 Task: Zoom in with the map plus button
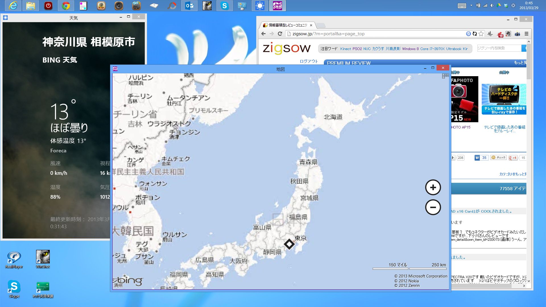coord(433,188)
